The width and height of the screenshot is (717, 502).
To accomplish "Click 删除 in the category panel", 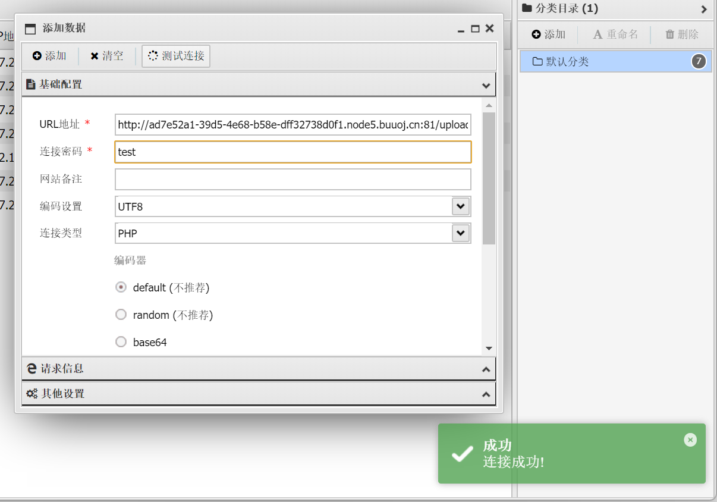I will (682, 34).
